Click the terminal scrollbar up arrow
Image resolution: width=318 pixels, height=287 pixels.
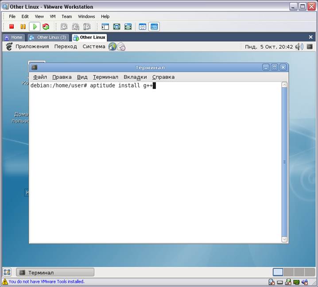pos(284,85)
